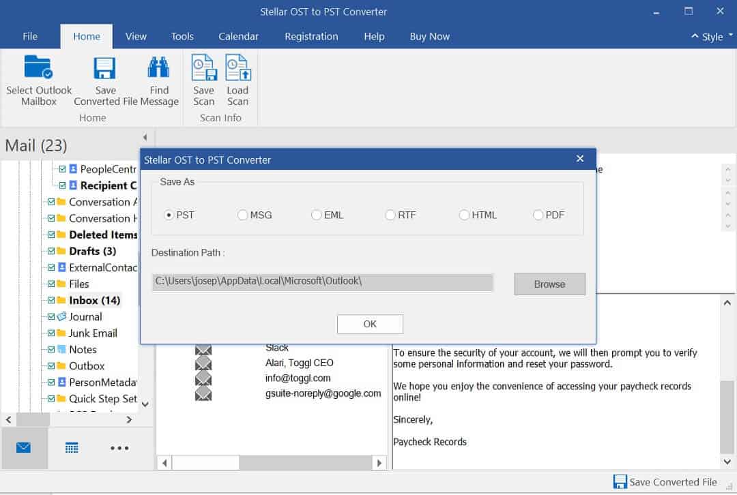Switch to the Calendar tab

pos(238,37)
